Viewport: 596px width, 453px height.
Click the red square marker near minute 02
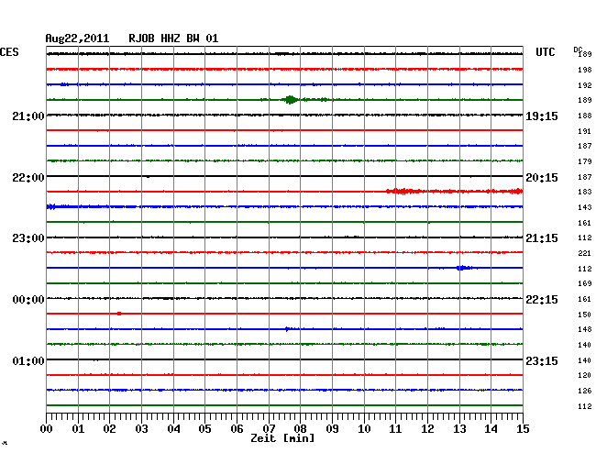pyautogui.click(x=119, y=314)
